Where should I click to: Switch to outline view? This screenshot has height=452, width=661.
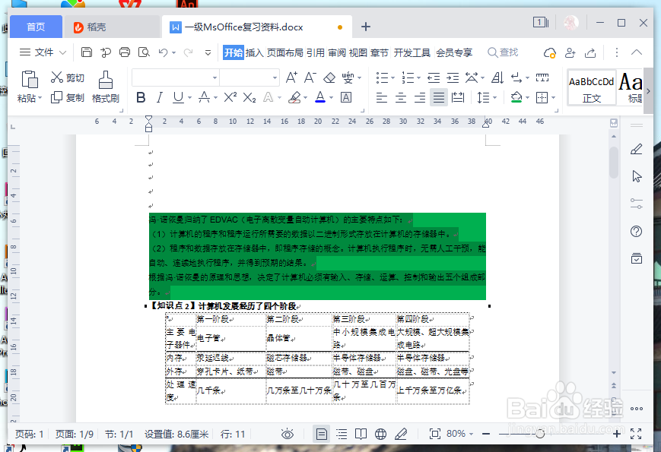[342, 434]
